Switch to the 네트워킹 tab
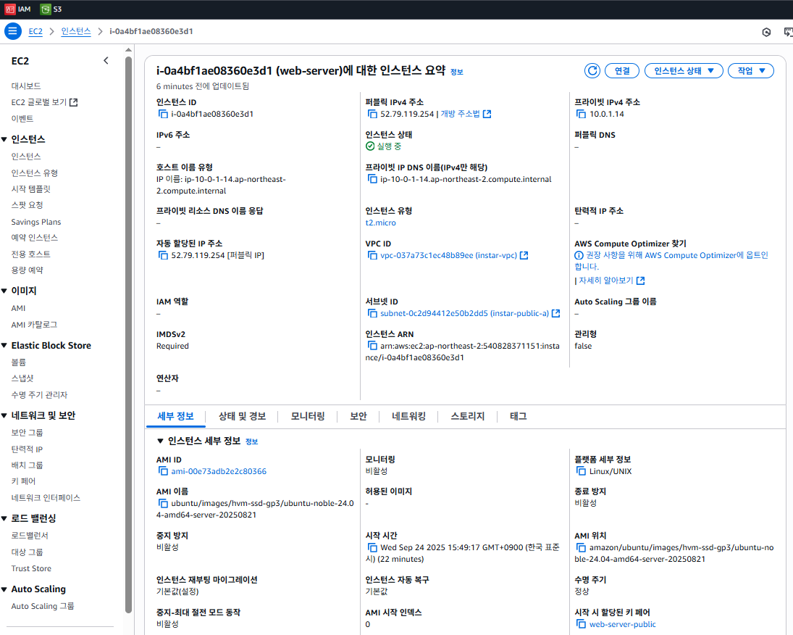Image resolution: width=793 pixels, height=635 pixels. (x=408, y=416)
